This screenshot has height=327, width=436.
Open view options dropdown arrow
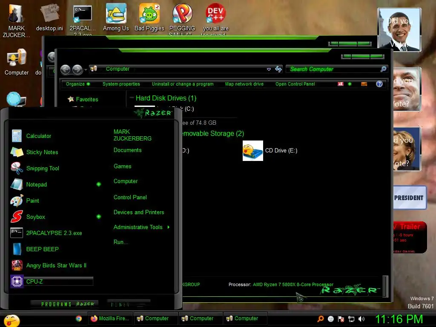pos(350,84)
